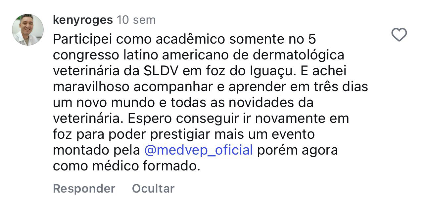Image resolution: width=427 pixels, height=218 pixels.
Task: Click the words porém agora after mention
Action: 298,151
